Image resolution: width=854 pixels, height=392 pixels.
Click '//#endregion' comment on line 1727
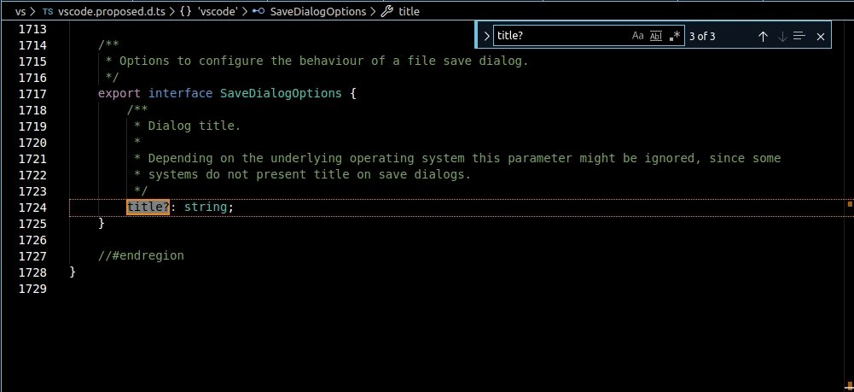click(141, 255)
